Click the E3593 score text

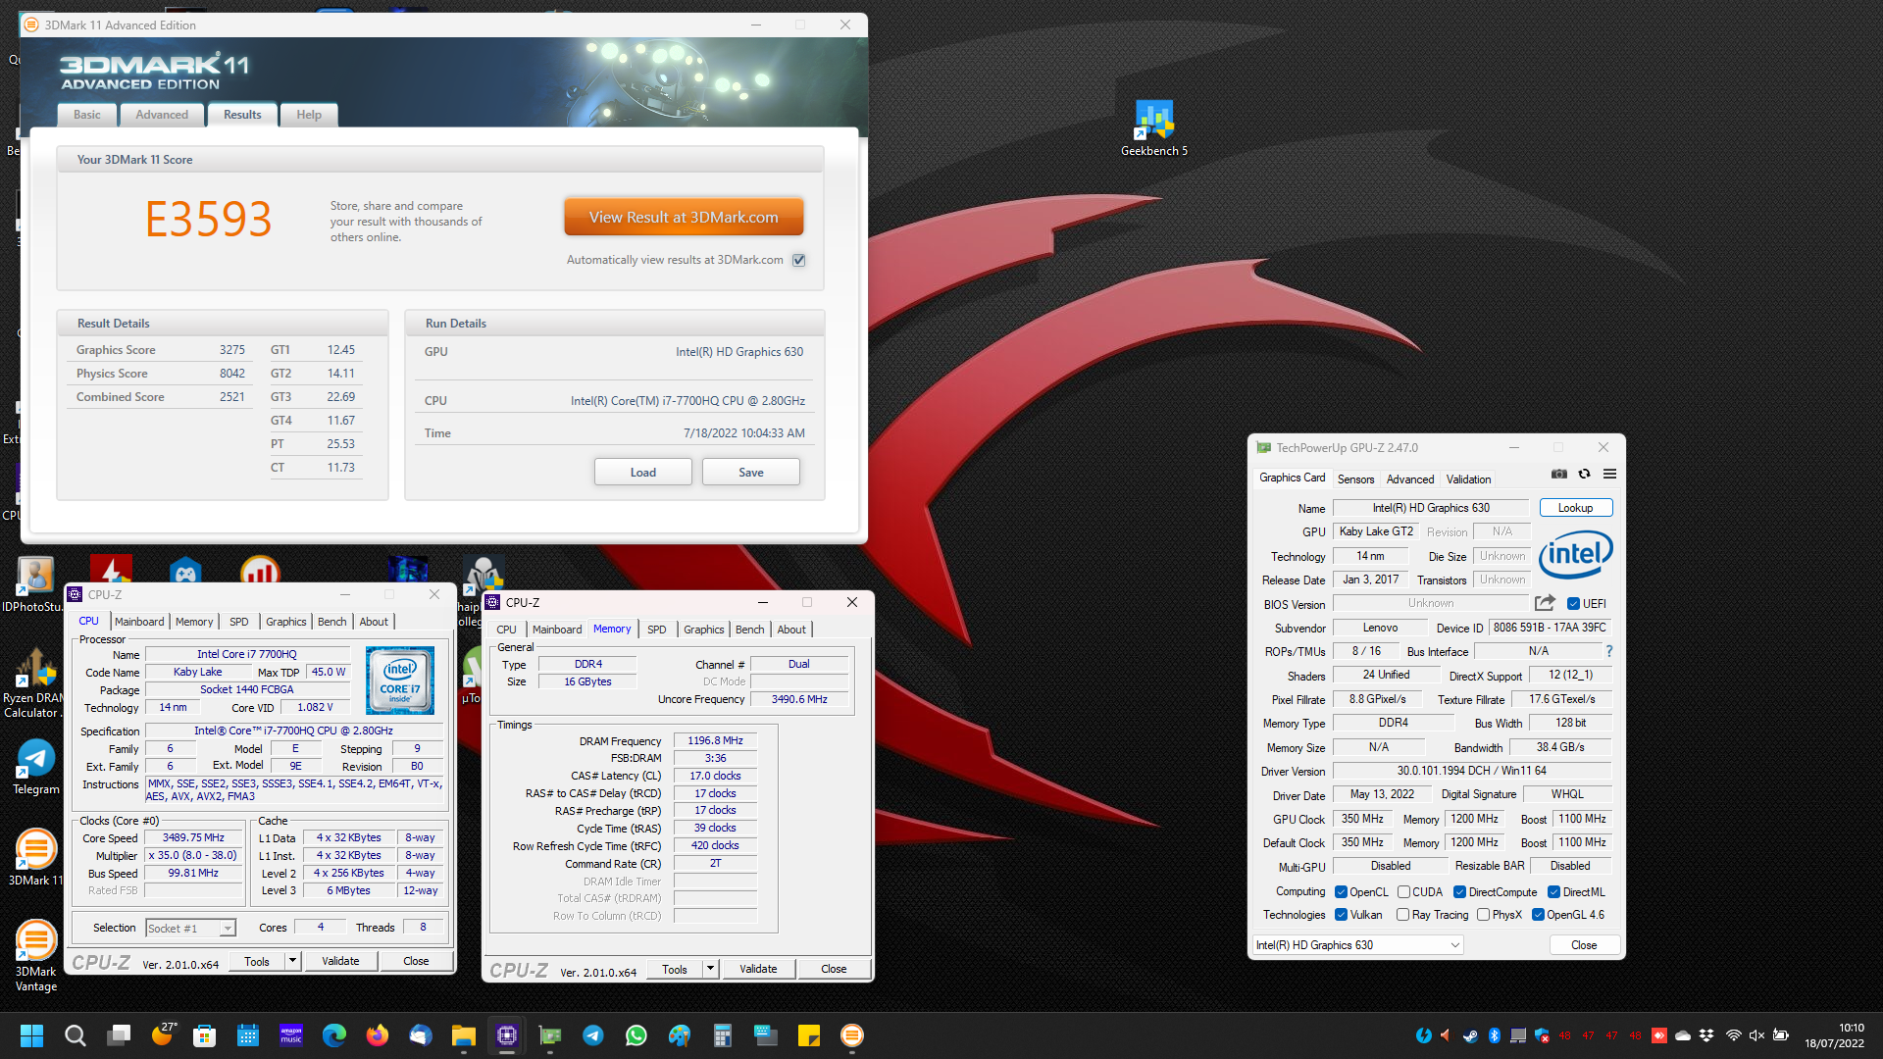click(x=208, y=219)
